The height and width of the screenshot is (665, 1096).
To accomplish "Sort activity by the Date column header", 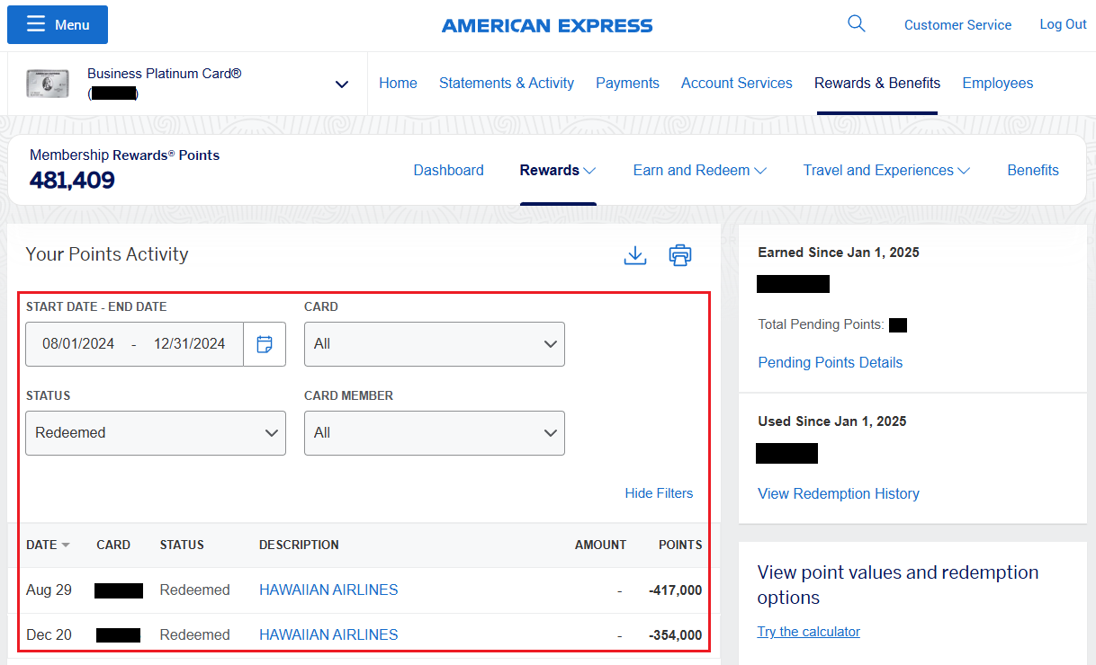I will point(48,545).
